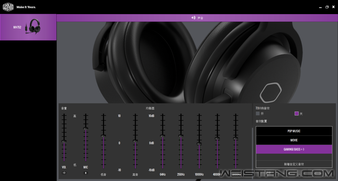The width and height of the screenshot is (338, 181).
Task: Restore the Cooler Master window size
Action: [327, 7]
